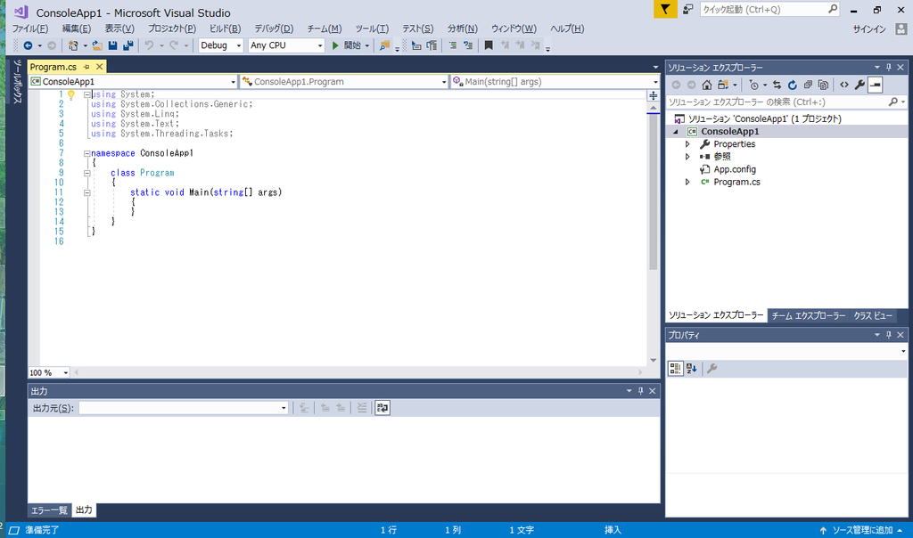This screenshot has width=913, height=538.
Task: Save Program.cs with the single floppy icon
Action: click(113, 45)
